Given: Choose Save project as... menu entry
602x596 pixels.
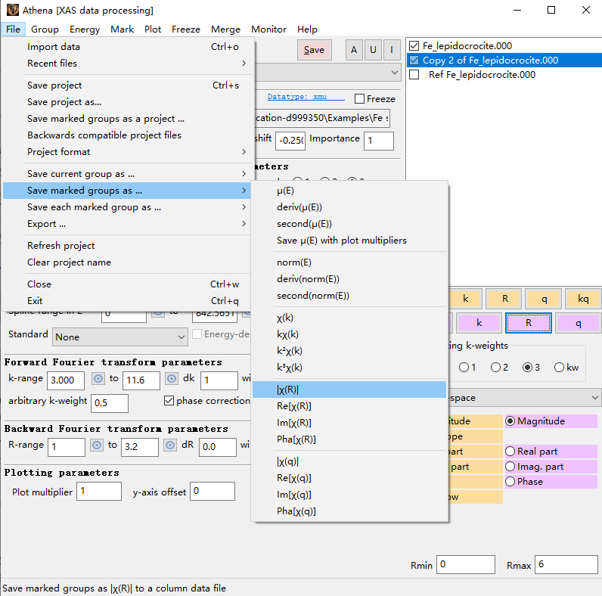Looking at the screenshot, I should [127, 102].
